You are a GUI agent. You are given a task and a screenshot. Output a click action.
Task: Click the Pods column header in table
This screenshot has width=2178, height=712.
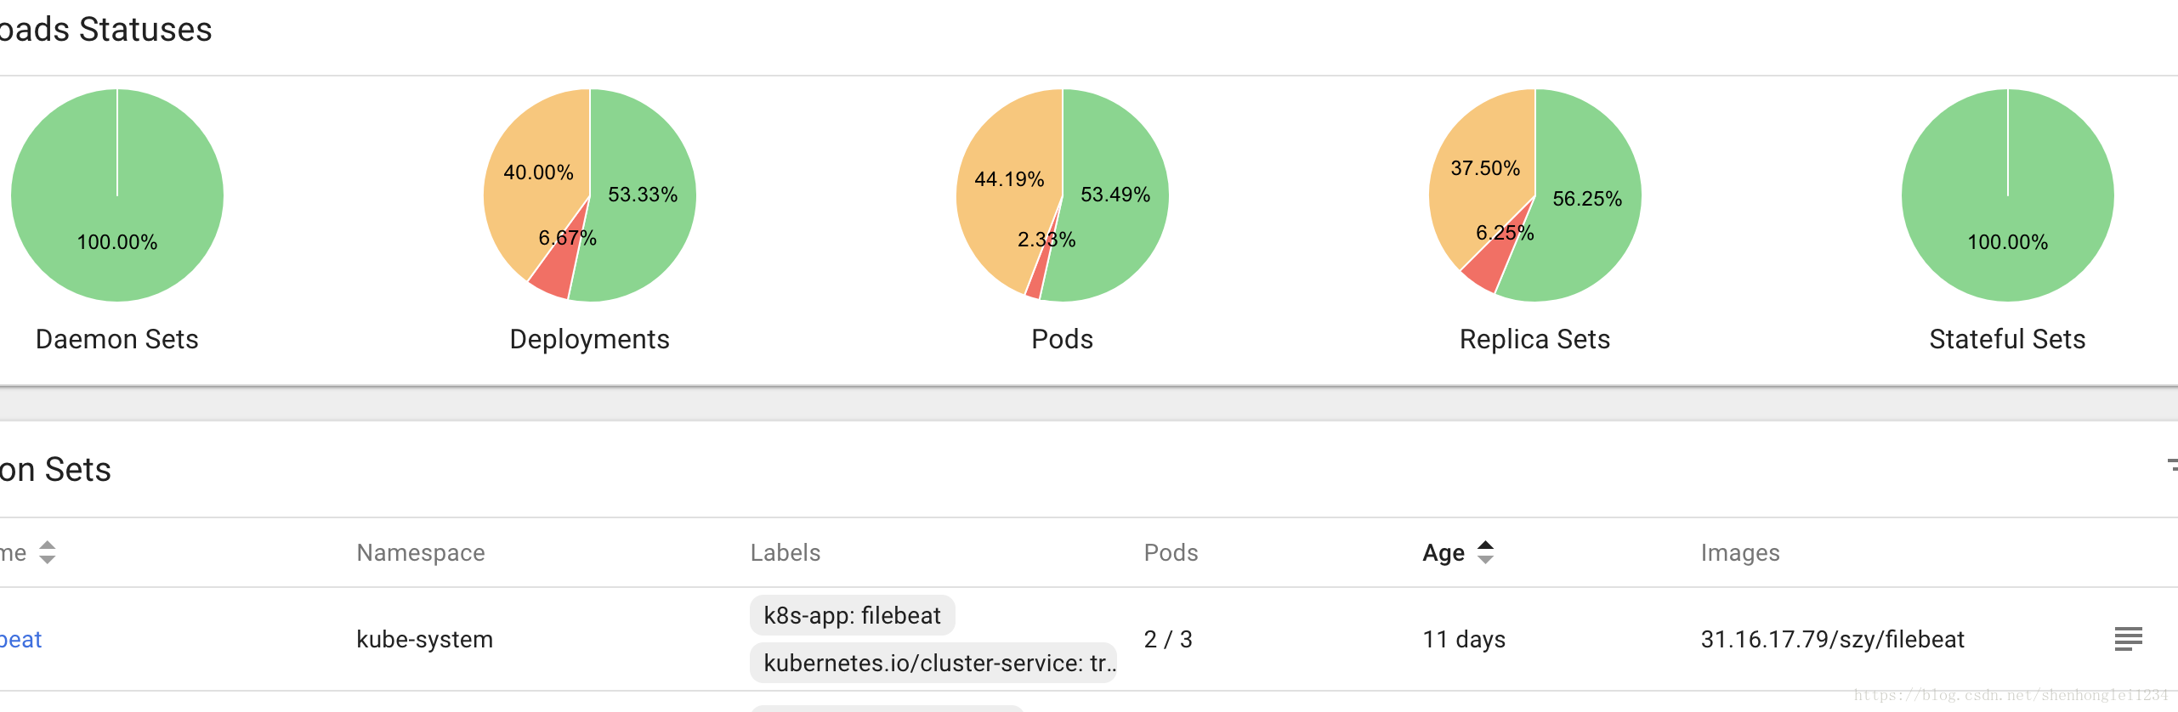click(1171, 552)
